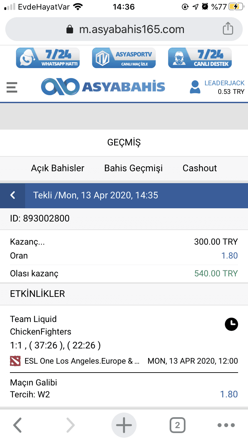Open the tab switcher showing 2 tabs
The image size is (248, 441).
tap(178, 425)
